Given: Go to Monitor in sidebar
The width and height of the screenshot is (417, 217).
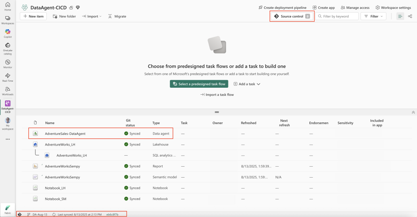Looking at the screenshot, I should point(7,63).
